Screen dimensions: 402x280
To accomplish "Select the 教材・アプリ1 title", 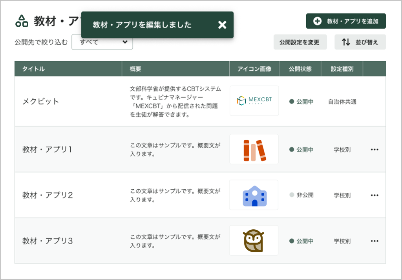I will 48,150.
